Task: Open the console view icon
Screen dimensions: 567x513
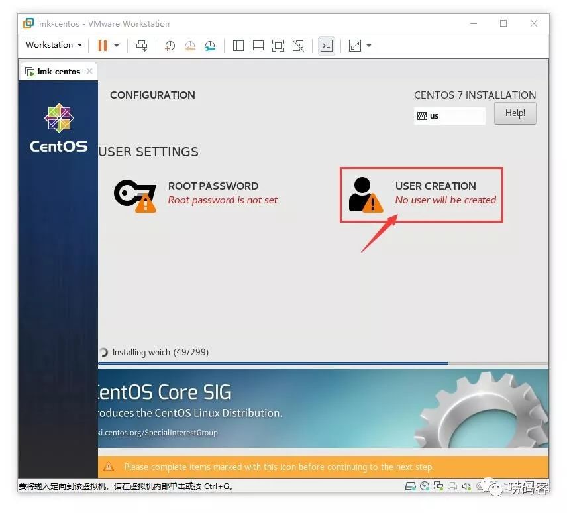Action: (x=327, y=46)
